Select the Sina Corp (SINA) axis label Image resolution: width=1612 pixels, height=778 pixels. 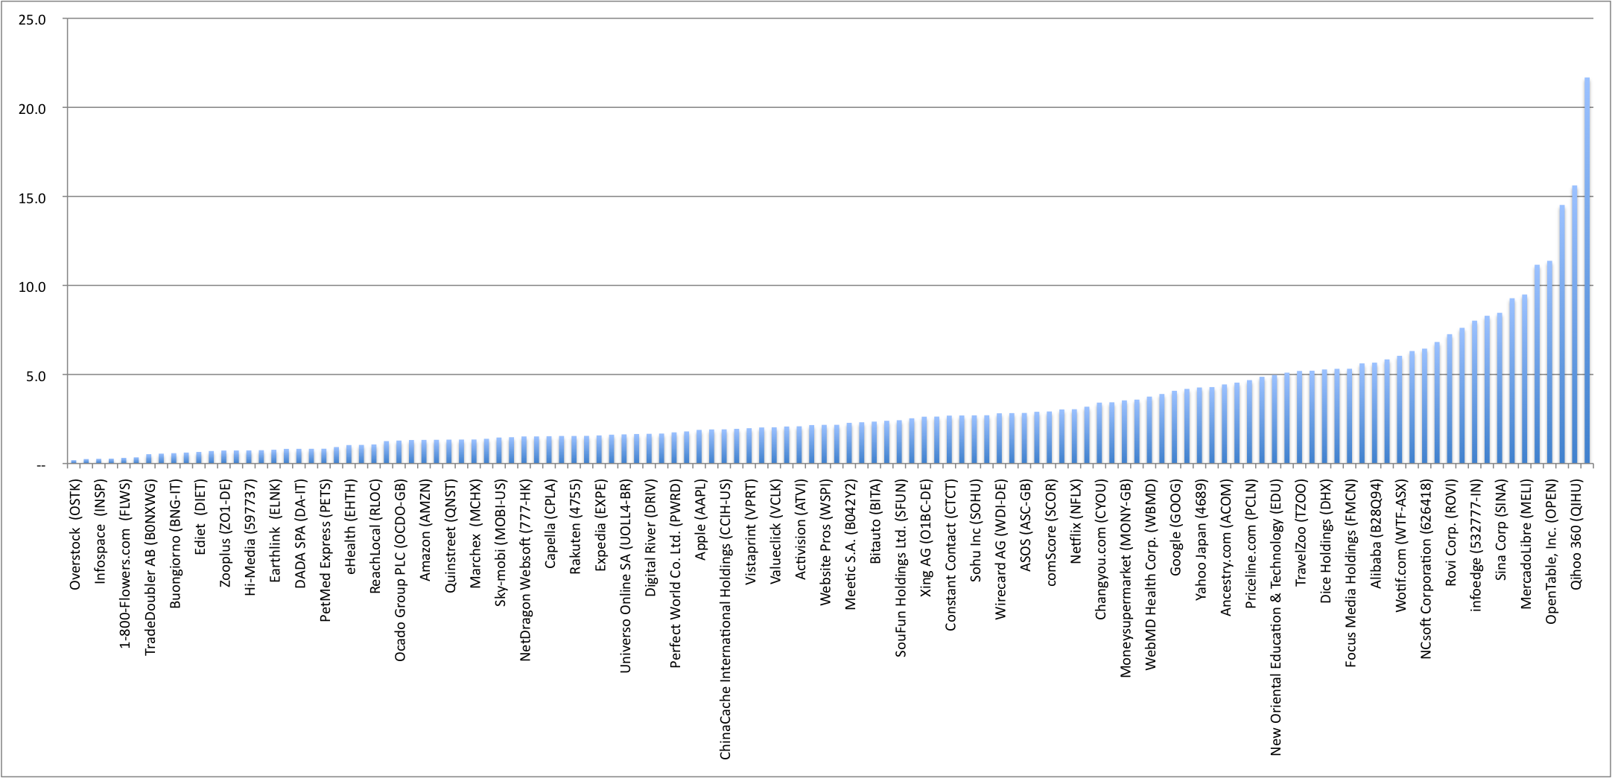[1501, 530]
